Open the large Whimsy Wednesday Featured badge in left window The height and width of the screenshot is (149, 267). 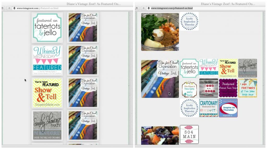(47, 60)
